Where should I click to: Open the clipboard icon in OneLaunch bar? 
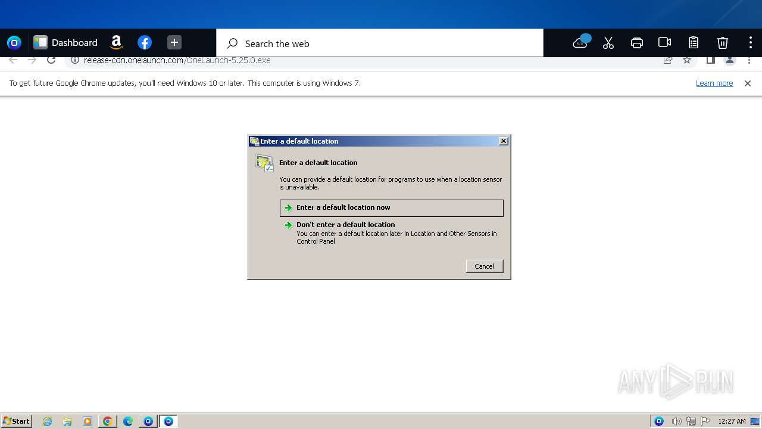tap(694, 42)
